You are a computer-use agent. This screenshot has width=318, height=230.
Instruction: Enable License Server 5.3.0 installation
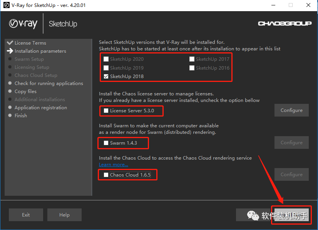(106, 111)
